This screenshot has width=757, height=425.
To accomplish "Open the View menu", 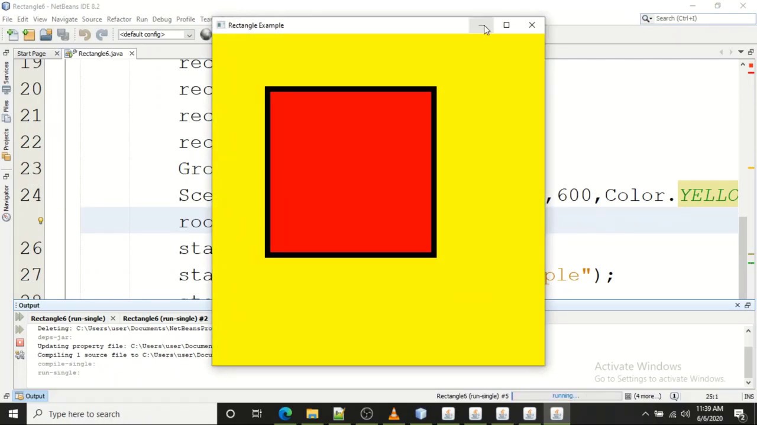I will pos(40,19).
